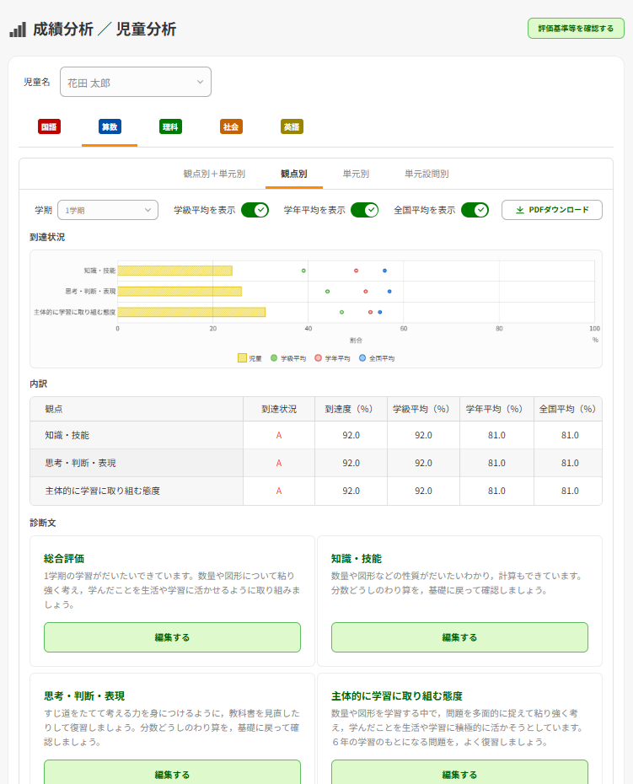The width and height of the screenshot is (633, 784).
Task: Click the 到達度（%） column header
Action: (x=351, y=409)
